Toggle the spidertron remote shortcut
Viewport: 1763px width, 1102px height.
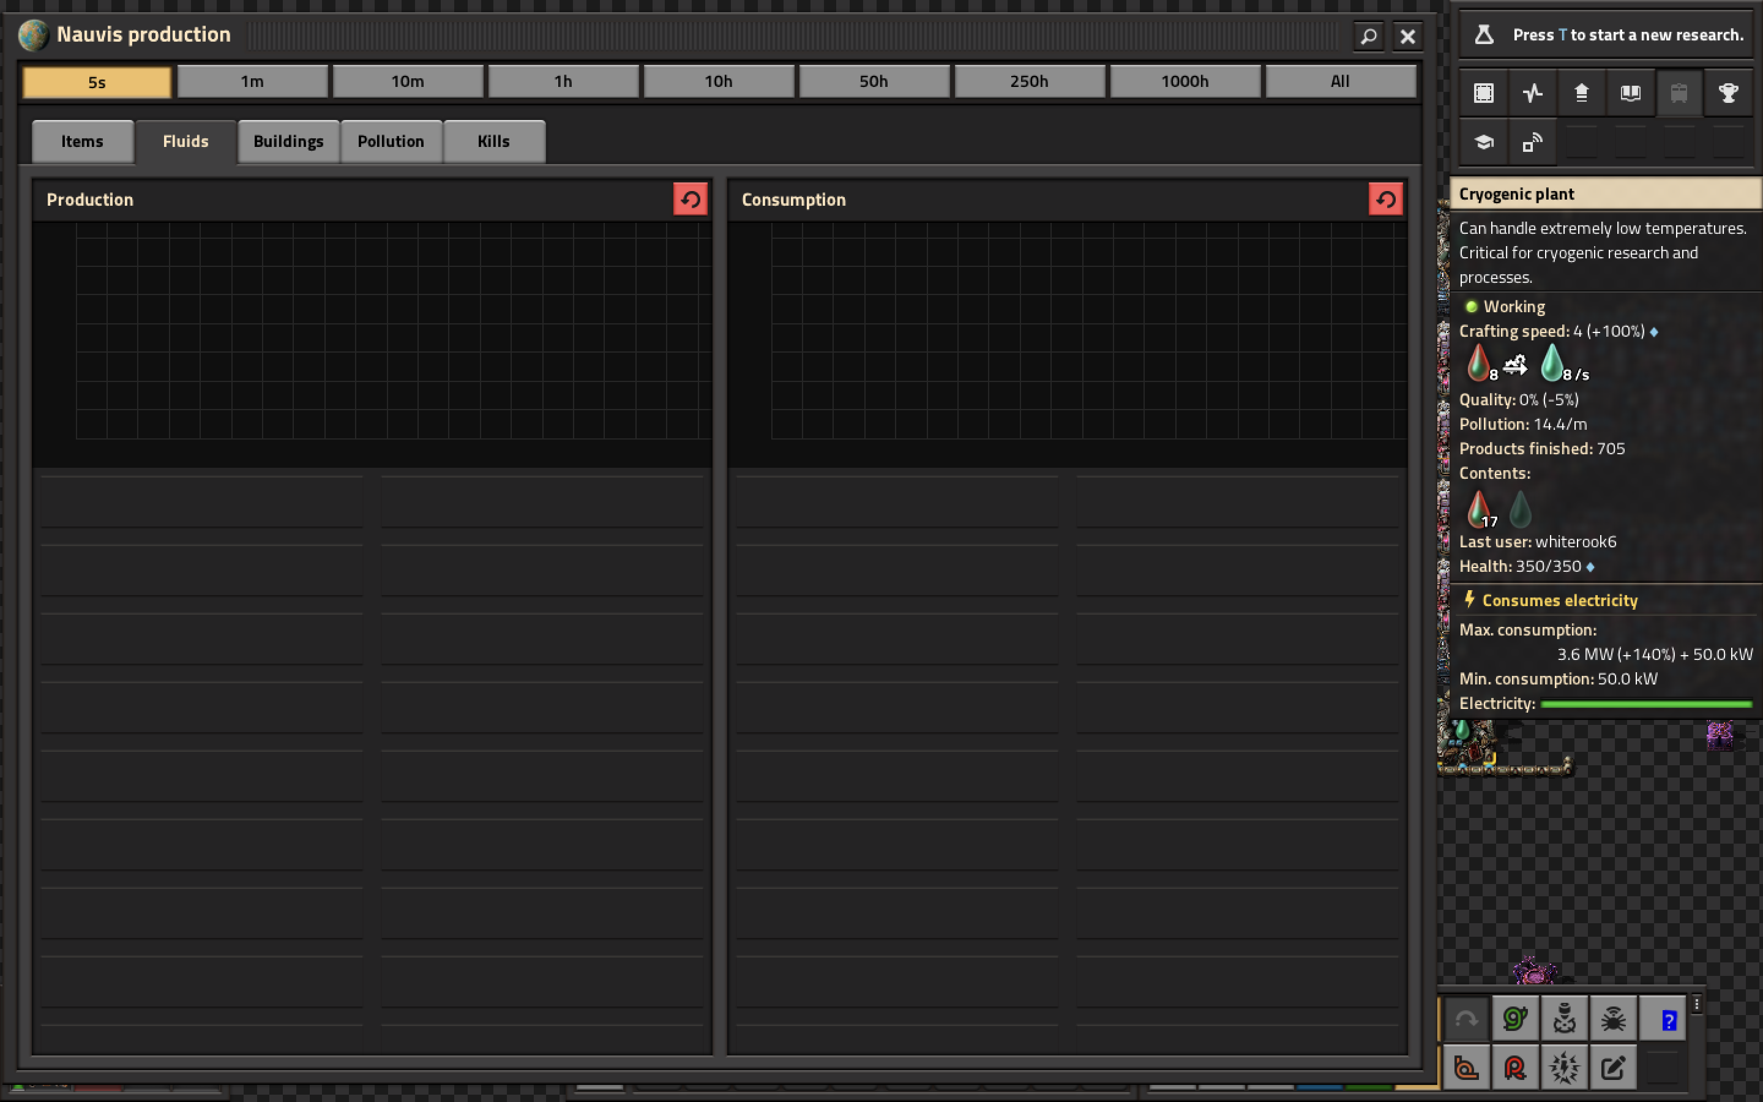coord(1612,1018)
